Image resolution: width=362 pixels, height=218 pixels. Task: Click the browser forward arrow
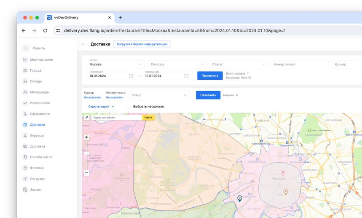(x=34, y=30)
